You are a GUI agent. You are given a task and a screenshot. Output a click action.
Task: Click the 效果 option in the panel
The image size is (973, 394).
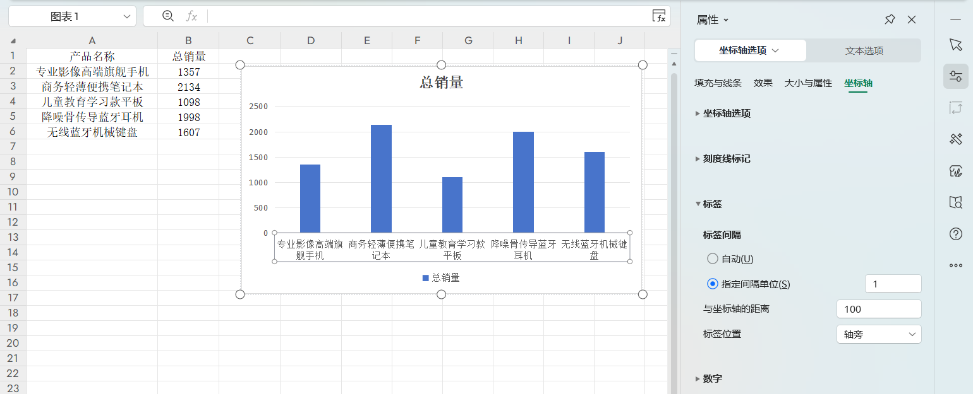coord(763,83)
